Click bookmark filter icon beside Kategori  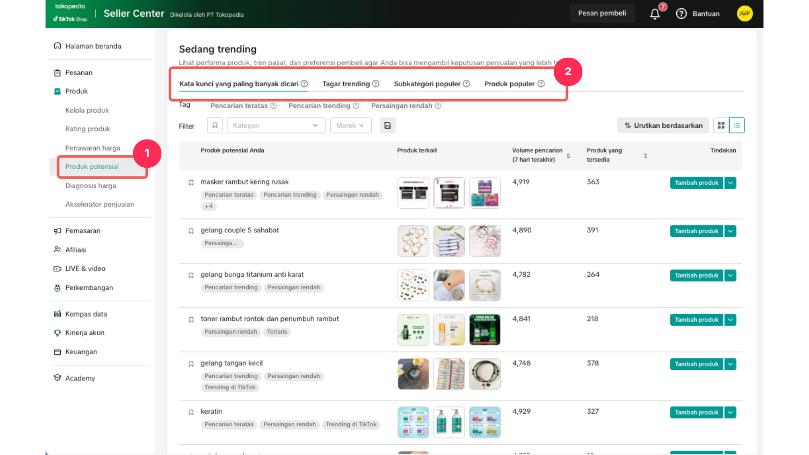coord(215,126)
